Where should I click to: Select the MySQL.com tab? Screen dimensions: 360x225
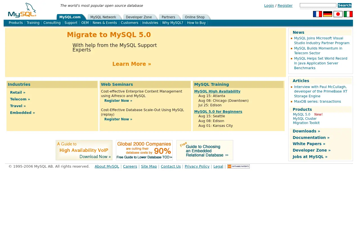coord(70,17)
